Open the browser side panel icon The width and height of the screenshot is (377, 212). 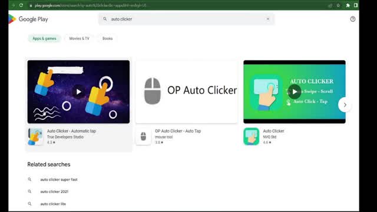[x=356, y=5]
